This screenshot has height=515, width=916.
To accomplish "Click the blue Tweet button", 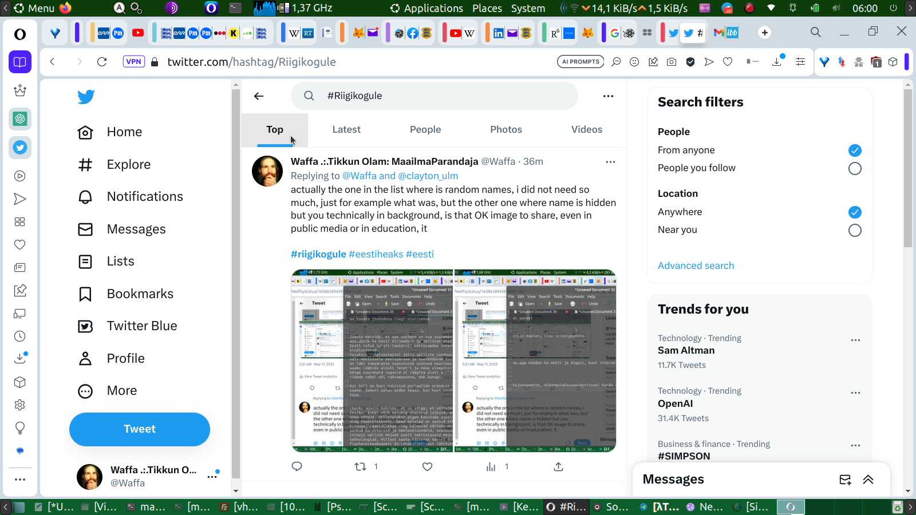I will pos(140,429).
